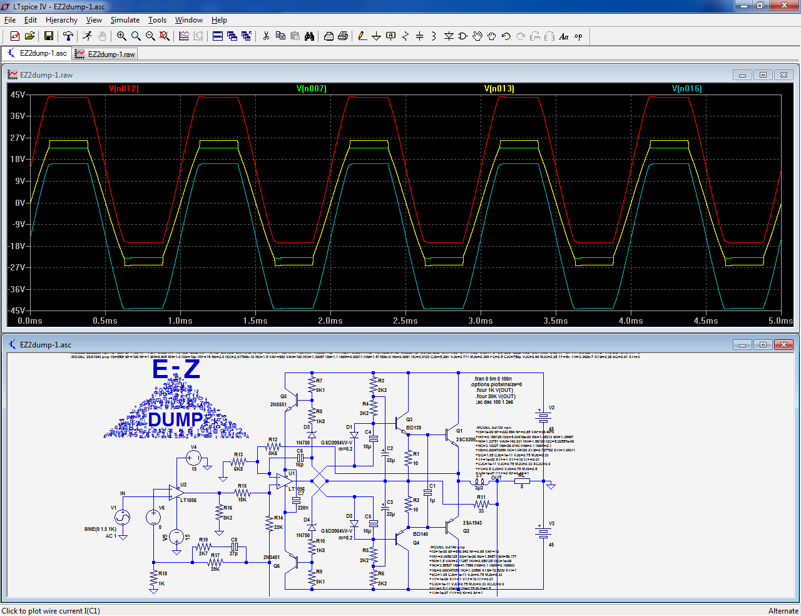Click the Q1 2SC5200 transistor symbol
The width and height of the screenshot is (801, 616).
[451, 436]
